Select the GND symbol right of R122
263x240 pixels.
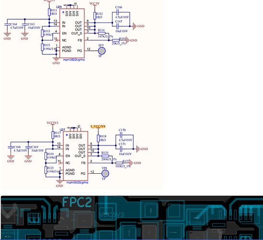point(135,163)
